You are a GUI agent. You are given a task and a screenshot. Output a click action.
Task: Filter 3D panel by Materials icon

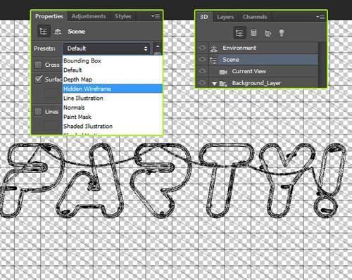(268, 33)
